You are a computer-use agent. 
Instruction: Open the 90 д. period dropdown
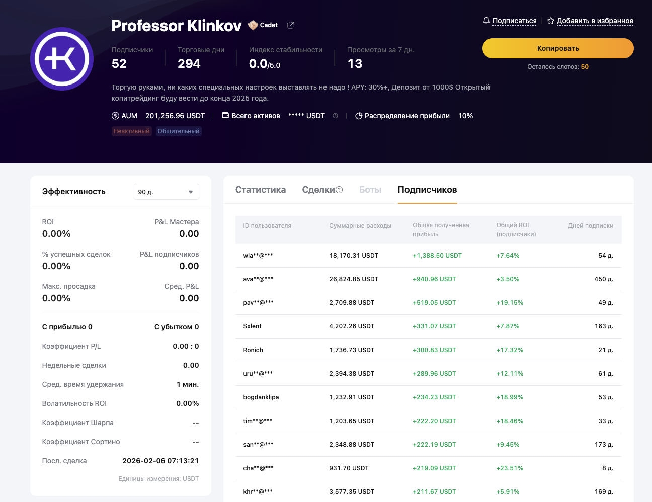point(167,192)
